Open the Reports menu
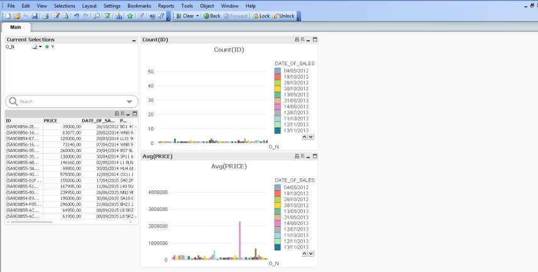 [x=166, y=6]
